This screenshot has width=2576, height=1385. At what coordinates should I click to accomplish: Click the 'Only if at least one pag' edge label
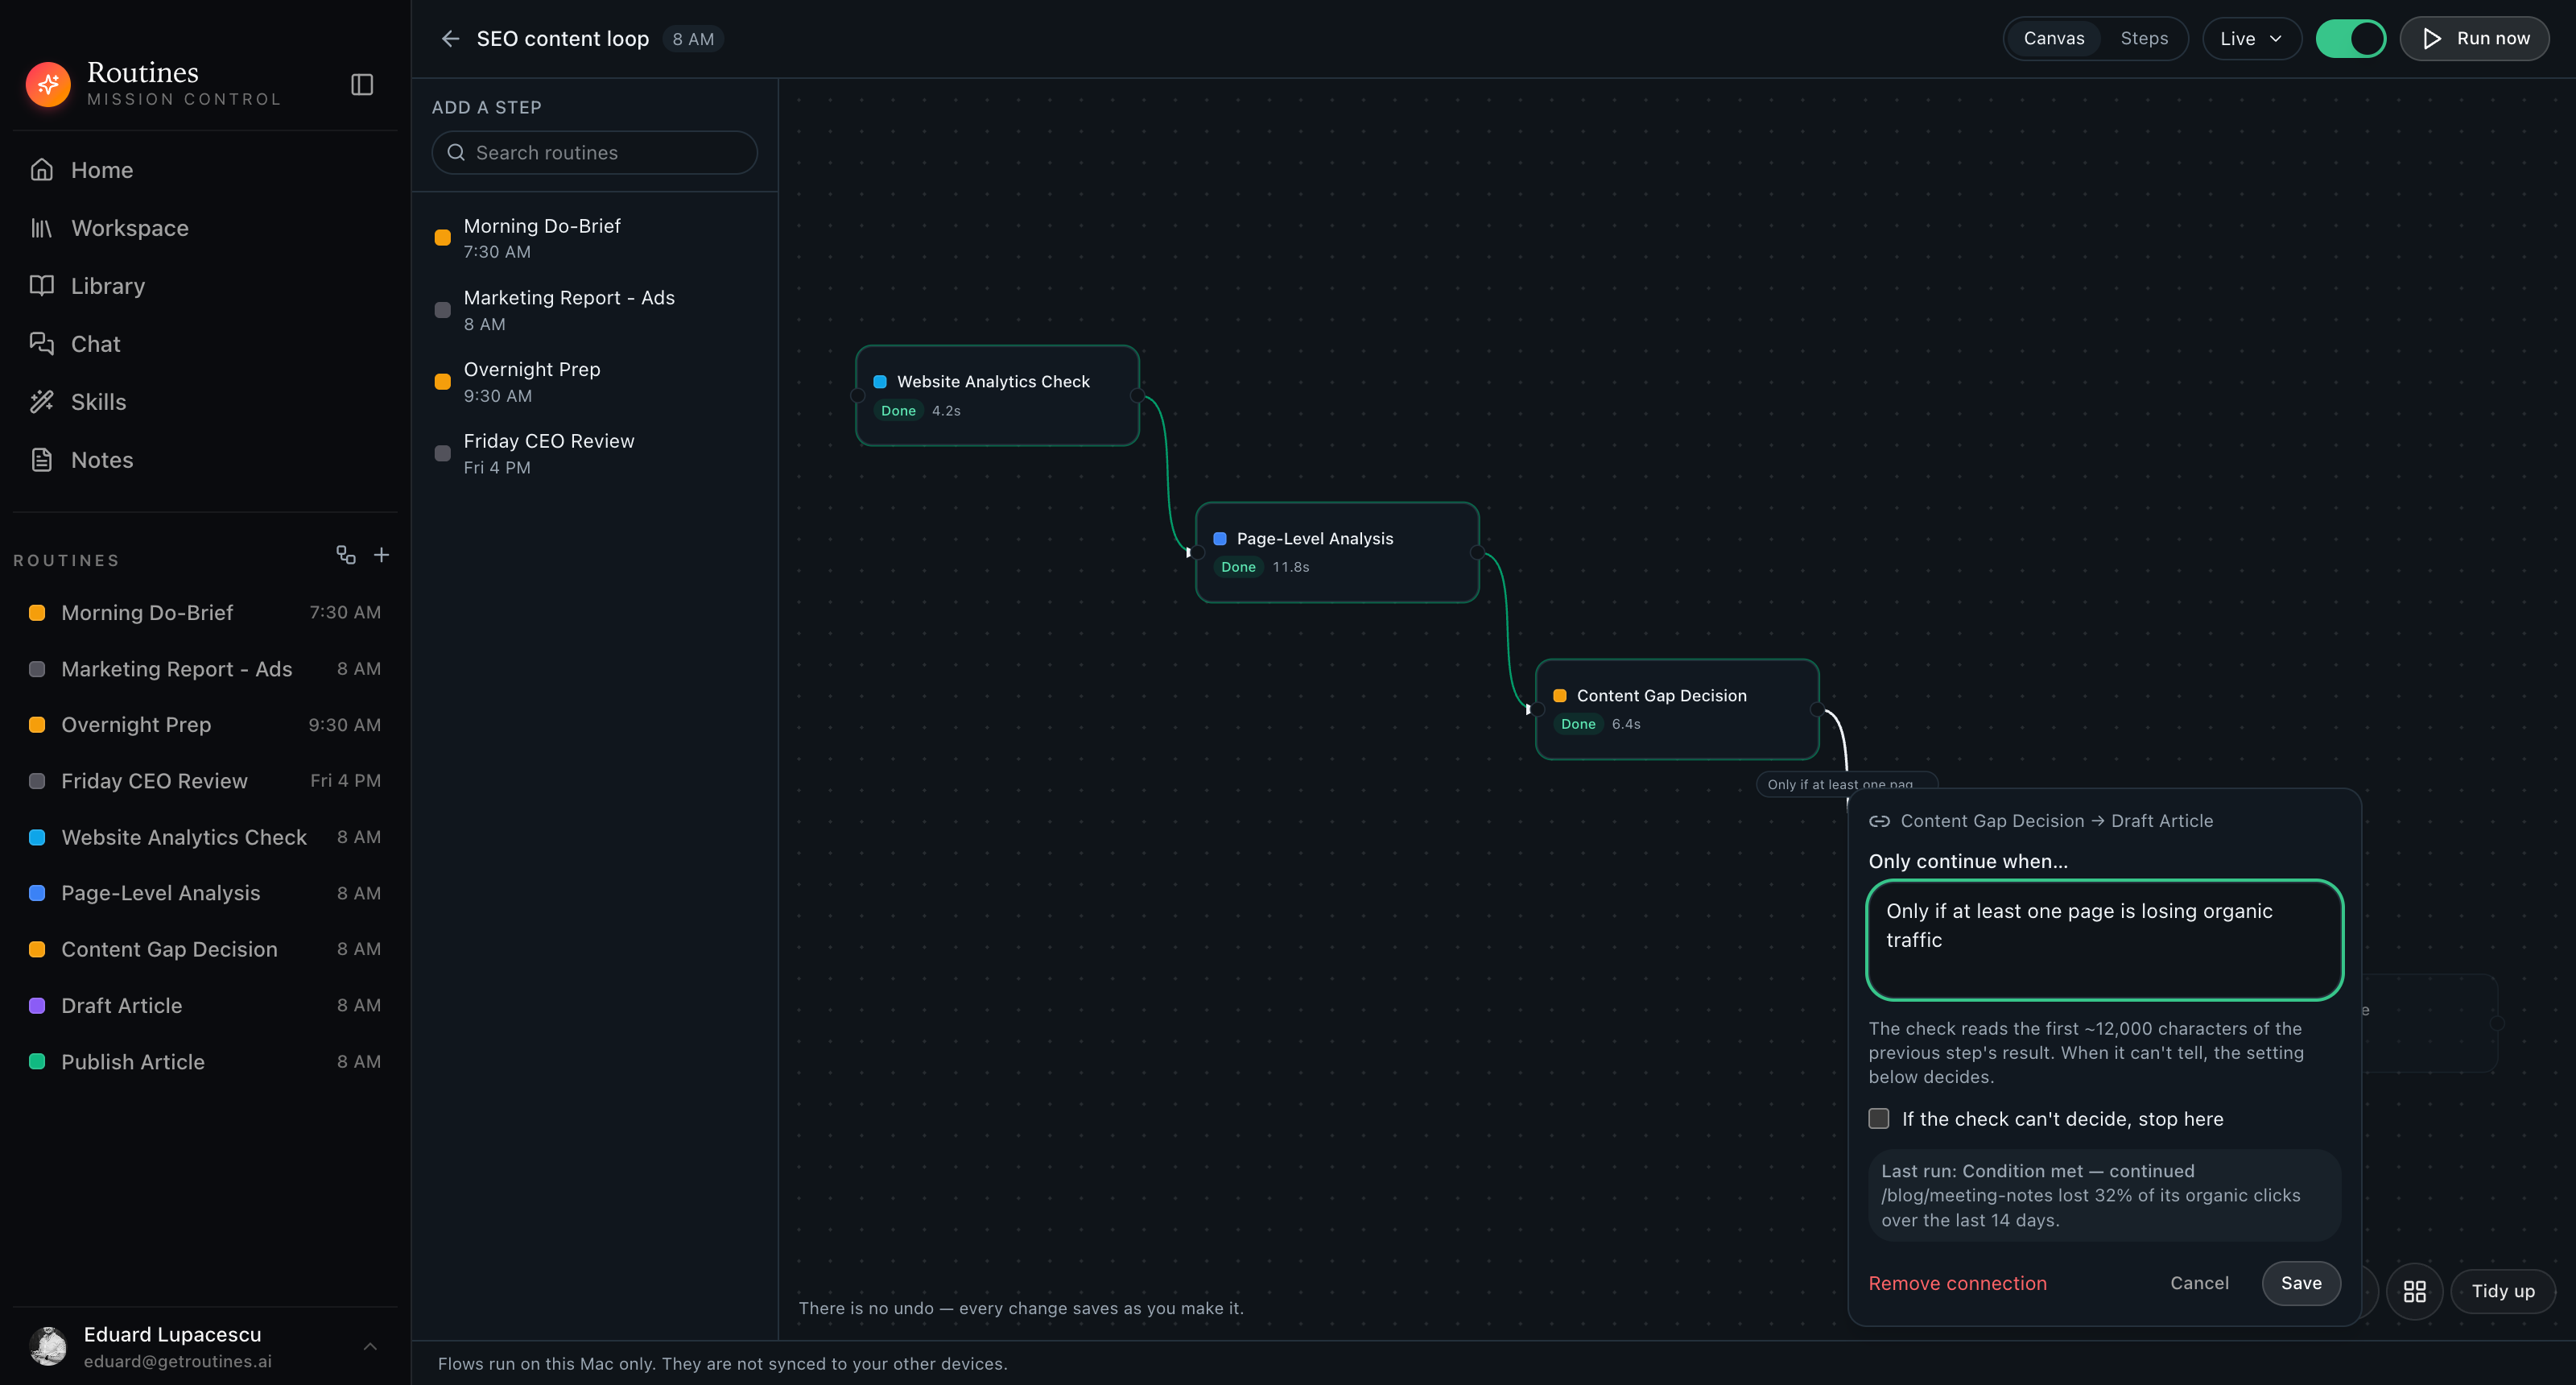click(x=1846, y=784)
